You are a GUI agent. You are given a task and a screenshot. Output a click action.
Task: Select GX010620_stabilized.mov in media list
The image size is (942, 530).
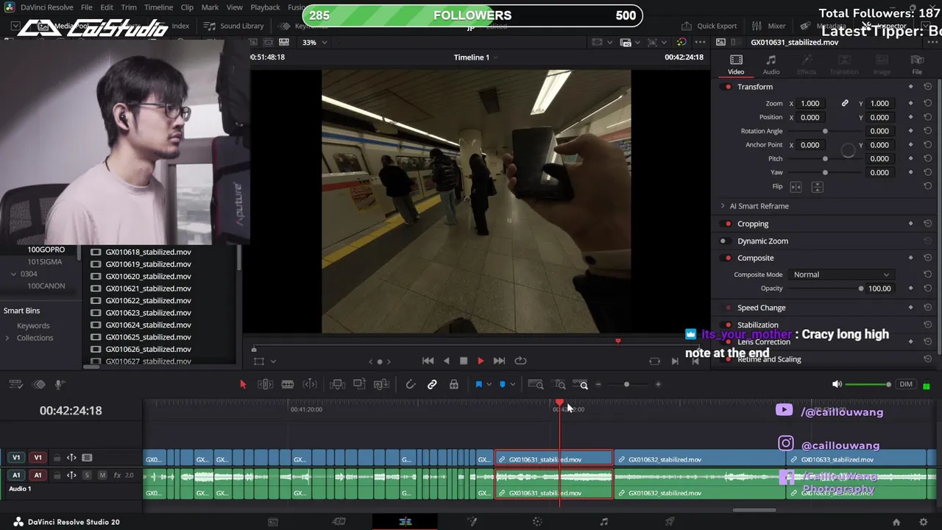(148, 276)
